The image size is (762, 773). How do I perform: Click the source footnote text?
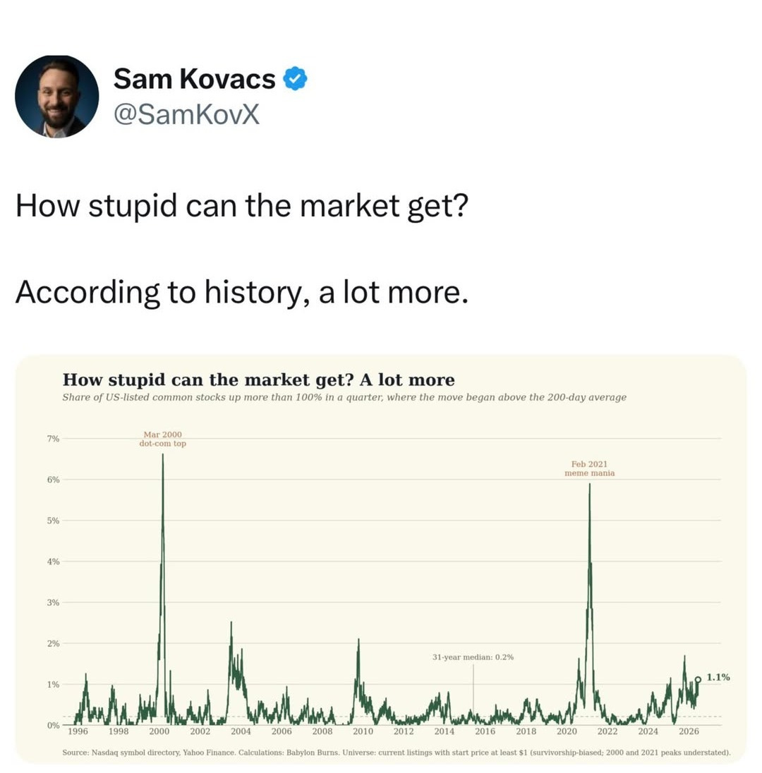397,753
